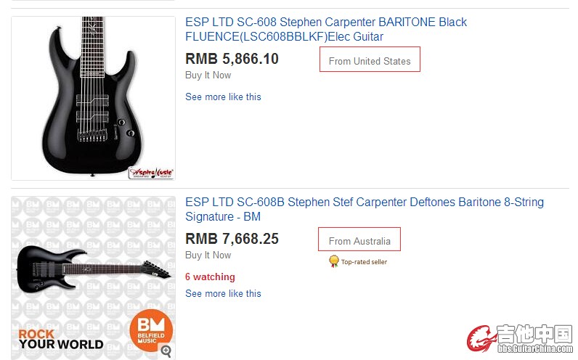Click Buy It Now under RMB 5,866.10
Screen dimensions: 578x360
coord(208,75)
